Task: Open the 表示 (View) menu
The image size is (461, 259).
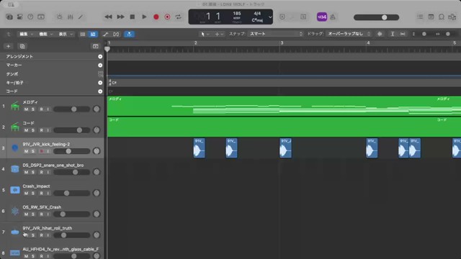Action: click(66, 34)
